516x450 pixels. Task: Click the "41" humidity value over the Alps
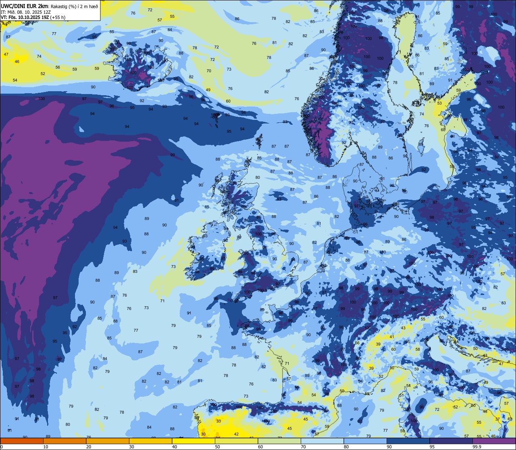coord(392,337)
